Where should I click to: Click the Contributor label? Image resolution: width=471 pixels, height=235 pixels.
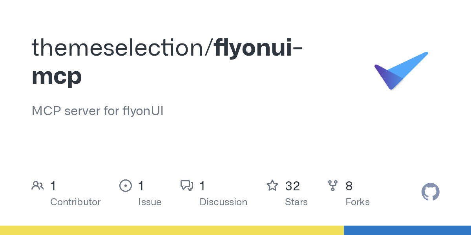coord(75,202)
